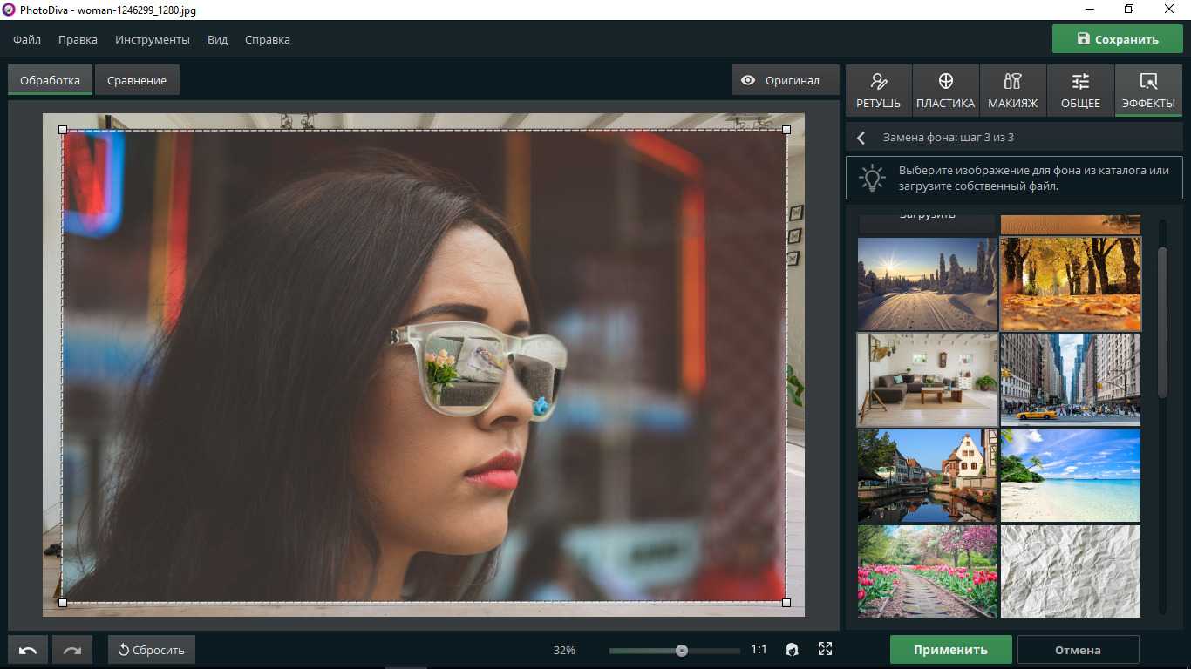
Task: Click the Сохранить save button
Action: [1117, 39]
